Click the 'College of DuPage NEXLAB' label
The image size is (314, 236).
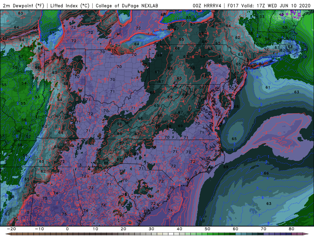click(127, 6)
